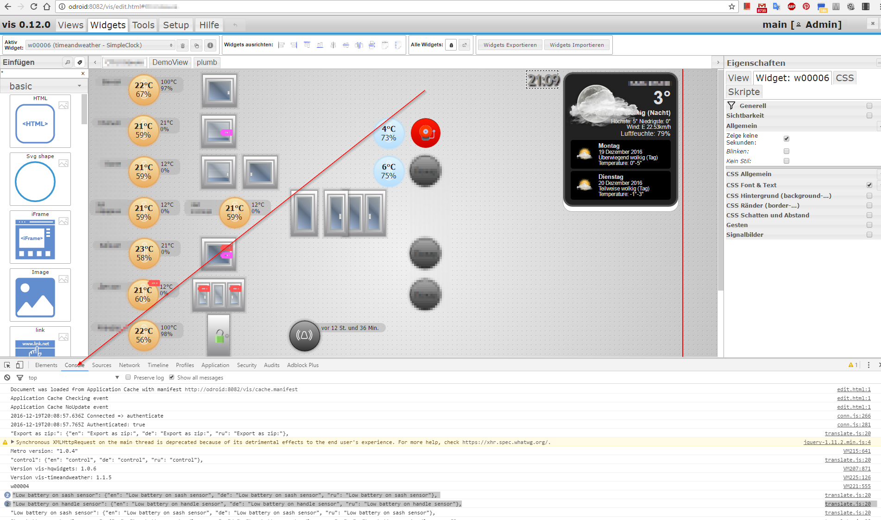This screenshot has width=881, height=520.
Task: Switch to the plumb view tab
Action: [207, 62]
